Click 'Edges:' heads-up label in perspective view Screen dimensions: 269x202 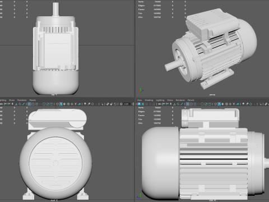[141, 6]
